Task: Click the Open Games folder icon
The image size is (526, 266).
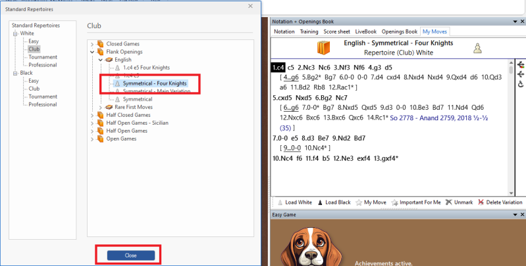Action: pyautogui.click(x=100, y=139)
